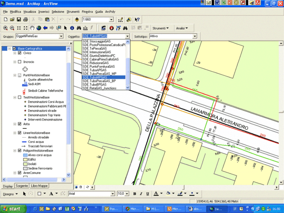
Task: Enable the Incrocio layer checkbox
Action: [20, 62]
